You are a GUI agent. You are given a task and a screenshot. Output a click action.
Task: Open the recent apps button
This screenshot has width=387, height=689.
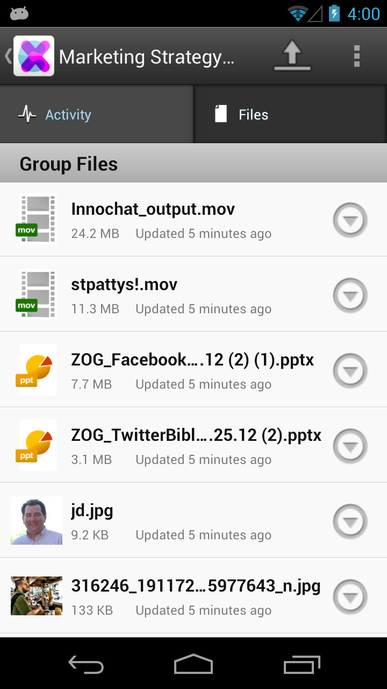tap(302, 664)
